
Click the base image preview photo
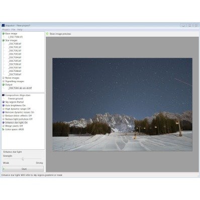(122, 105)
